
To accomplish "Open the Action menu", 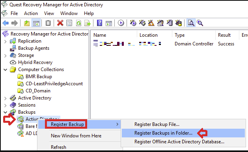I will coord(31,13).
